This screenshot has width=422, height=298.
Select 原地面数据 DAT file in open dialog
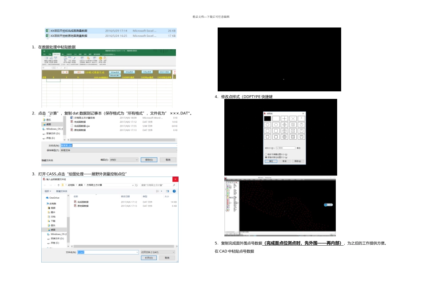pyautogui.click(x=81, y=206)
